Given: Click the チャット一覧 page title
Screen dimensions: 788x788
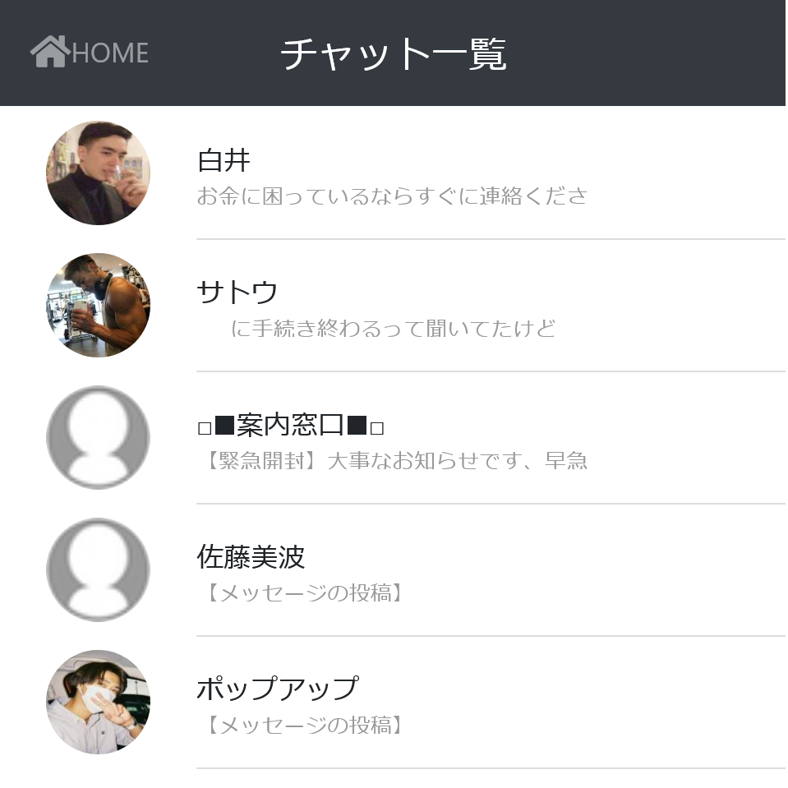Looking at the screenshot, I should pos(393,54).
